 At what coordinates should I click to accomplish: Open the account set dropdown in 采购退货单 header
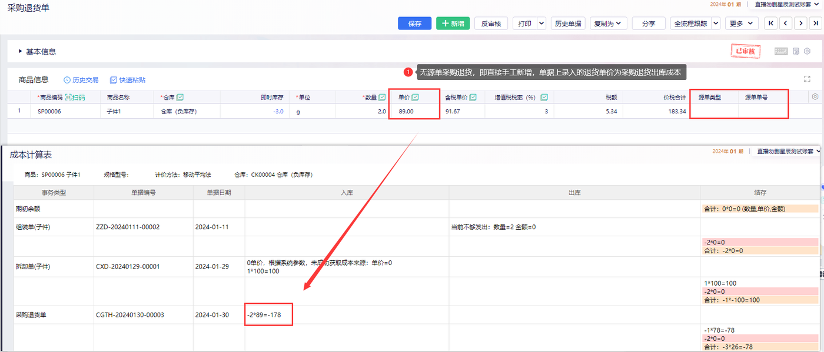click(787, 4)
